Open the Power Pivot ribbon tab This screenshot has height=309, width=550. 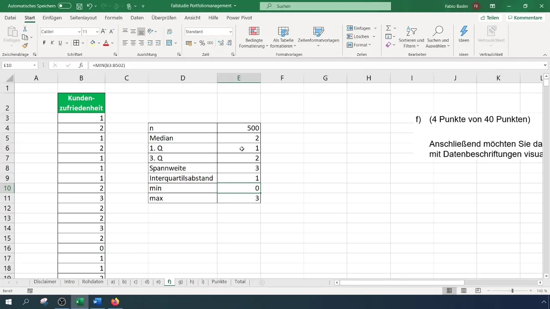[x=239, y=18]
